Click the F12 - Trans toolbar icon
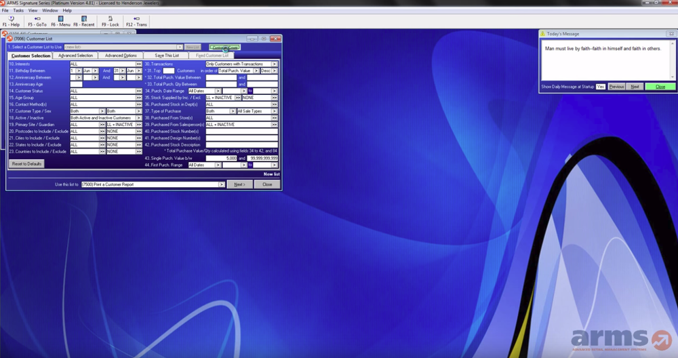 pyautogui.click(x=136, y=19)
